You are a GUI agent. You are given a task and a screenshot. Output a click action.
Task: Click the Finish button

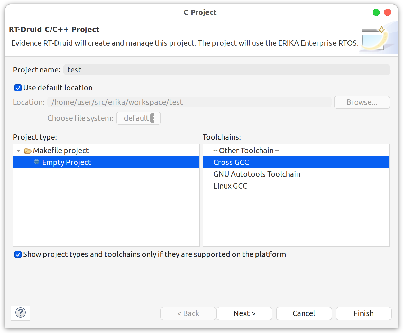(364, 313)
